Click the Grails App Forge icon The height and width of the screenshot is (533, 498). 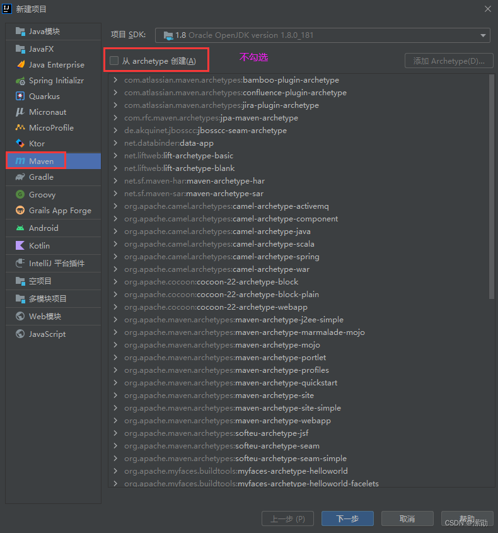click(20, 210)
